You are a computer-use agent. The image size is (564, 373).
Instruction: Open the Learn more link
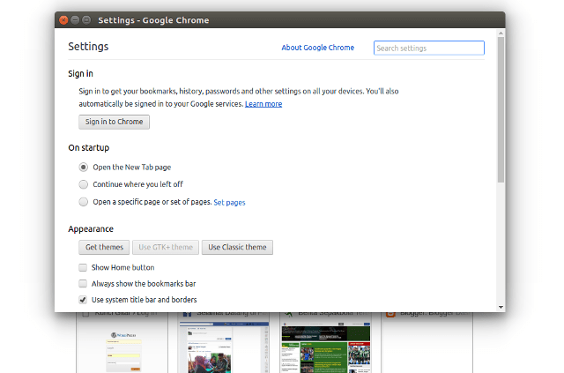pos(263,104)
